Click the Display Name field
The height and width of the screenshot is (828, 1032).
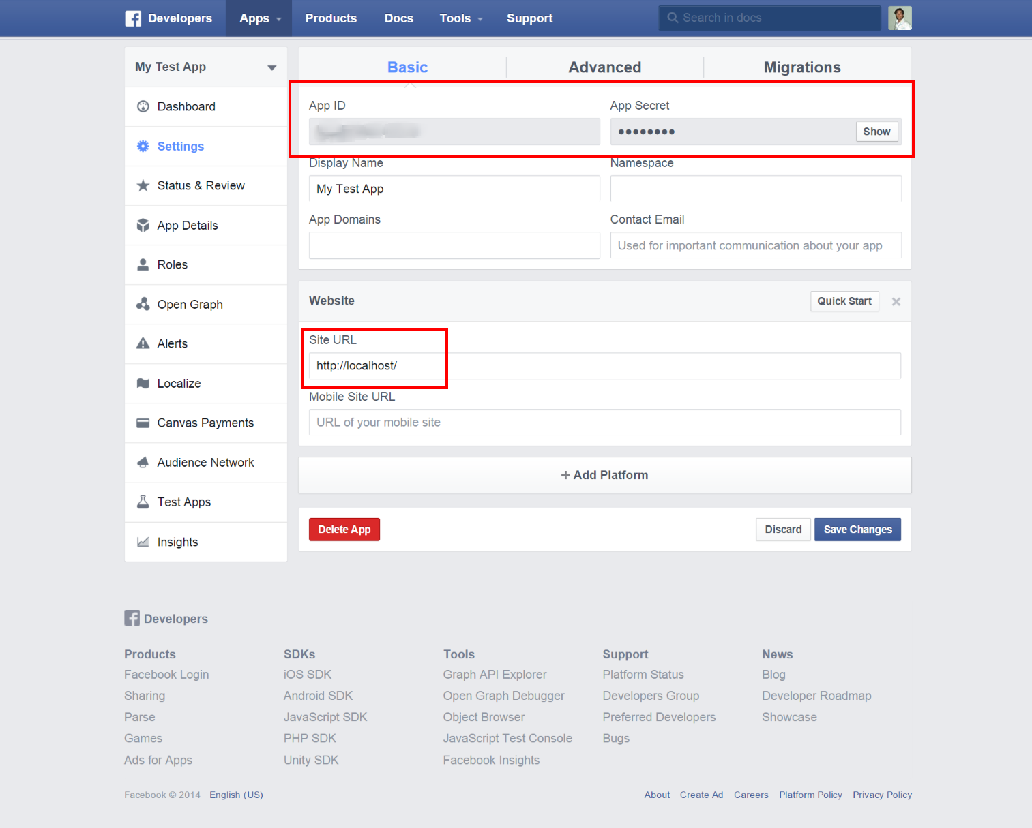(454, 189)
